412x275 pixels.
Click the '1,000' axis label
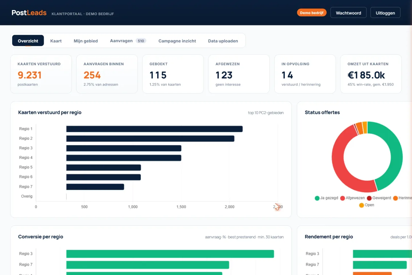pyautogui.click(x=133, y=207)
